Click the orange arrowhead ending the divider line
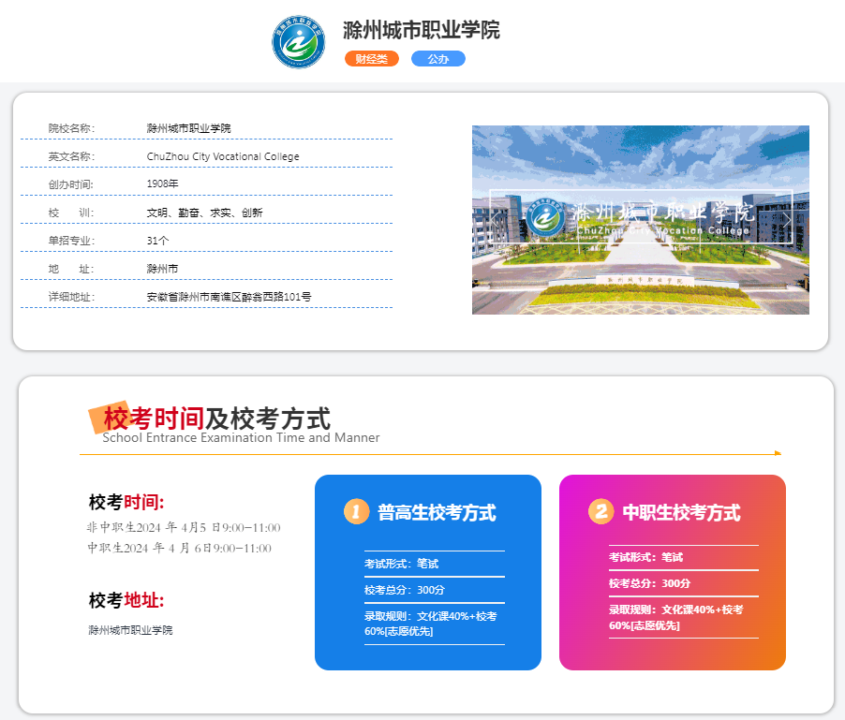Screen dimensions: 845x720 (778, 453)
